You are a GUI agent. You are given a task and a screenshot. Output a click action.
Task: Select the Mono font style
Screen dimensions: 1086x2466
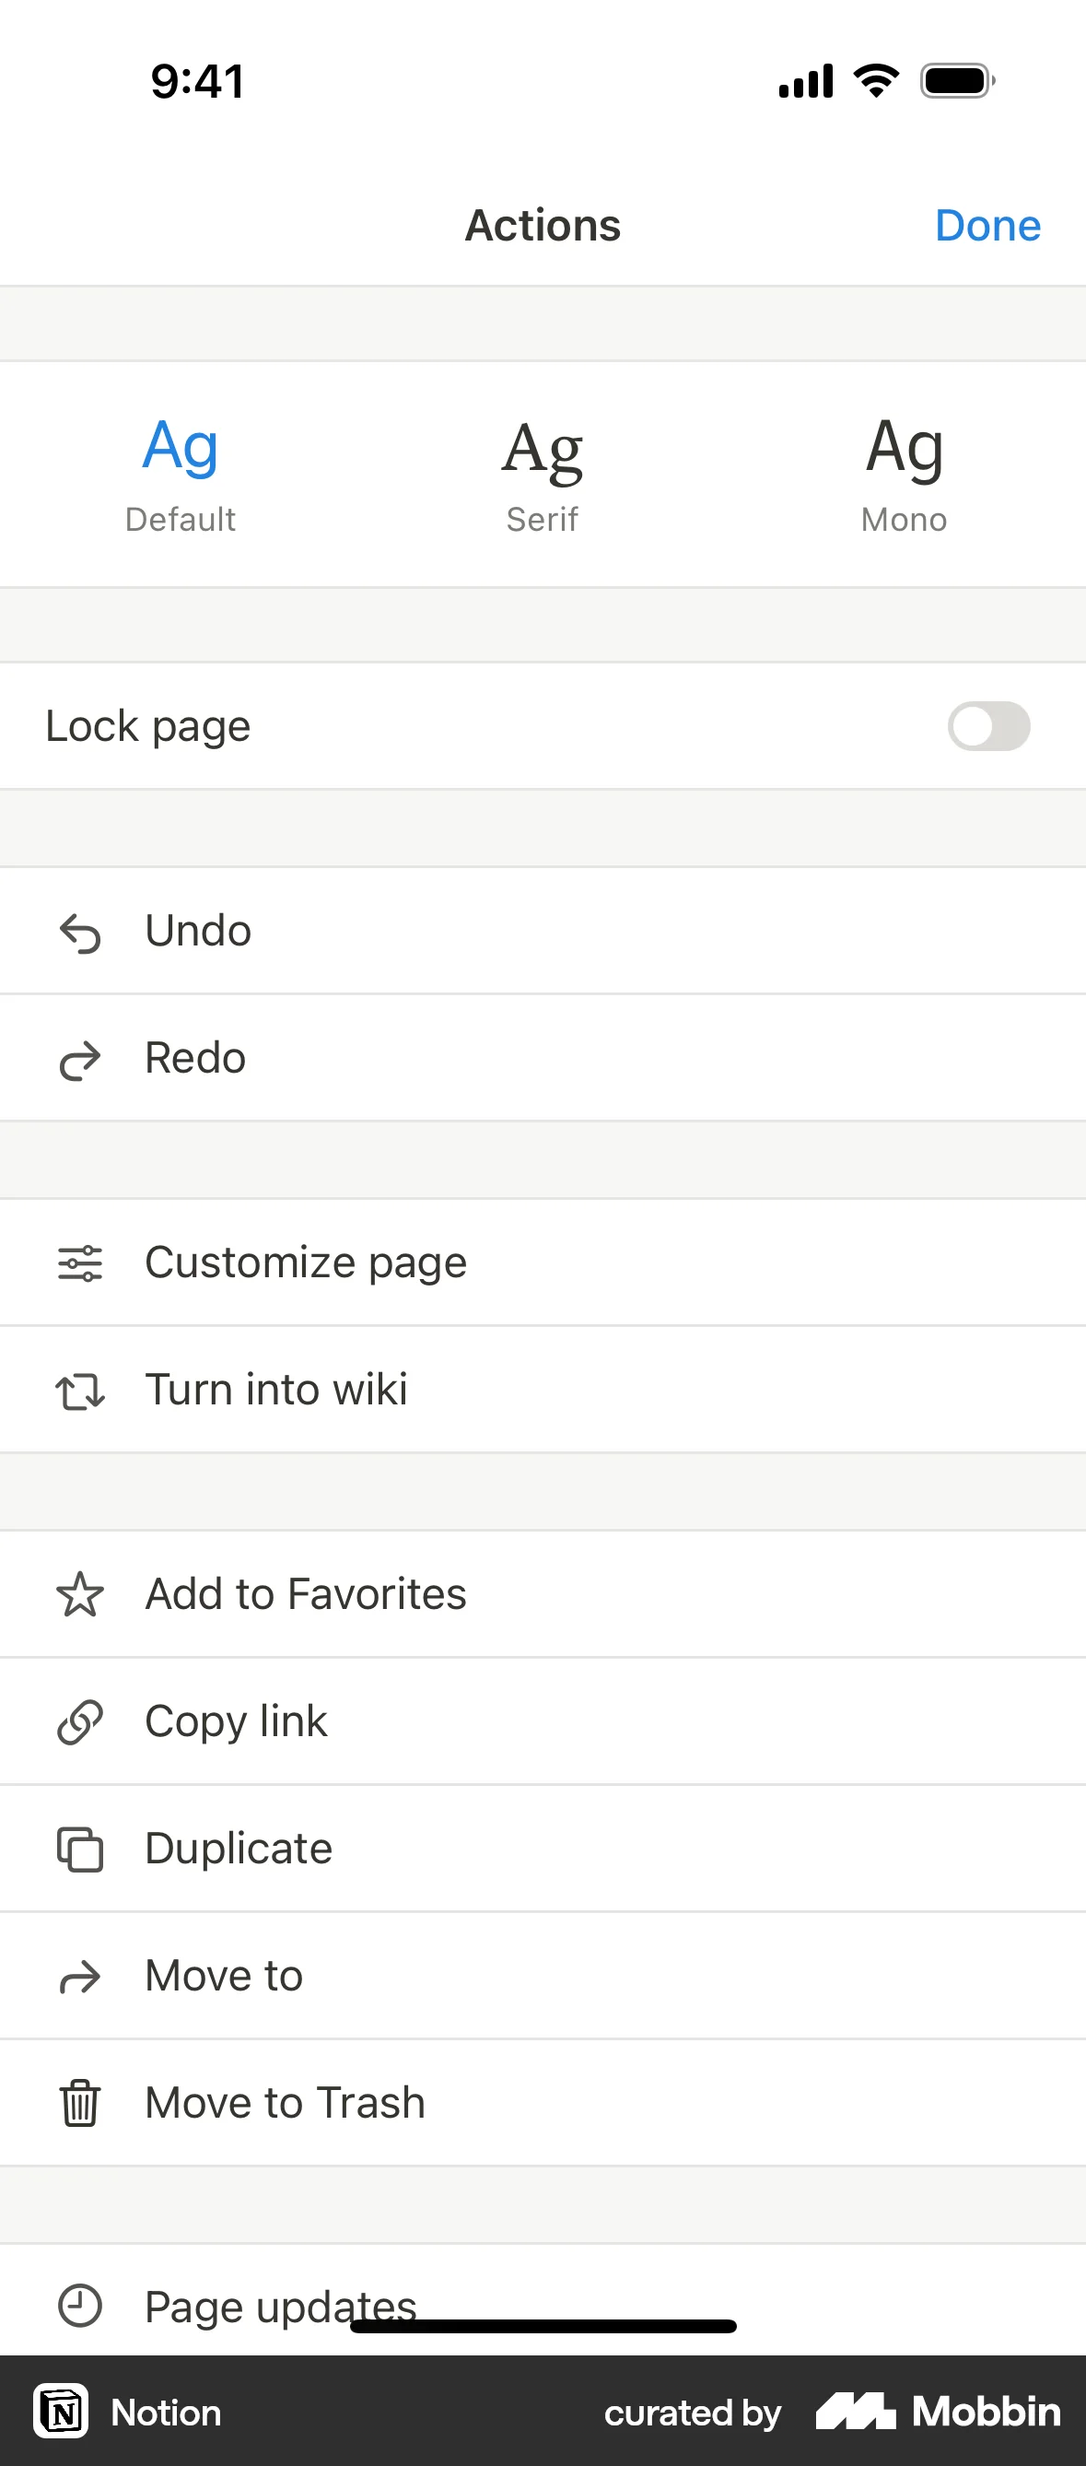click(x=905, y=474)
